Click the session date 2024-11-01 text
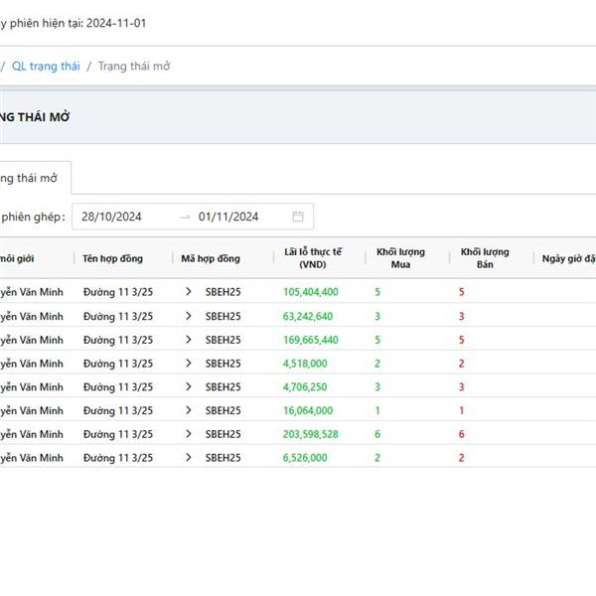 click(x=116, y=23)
